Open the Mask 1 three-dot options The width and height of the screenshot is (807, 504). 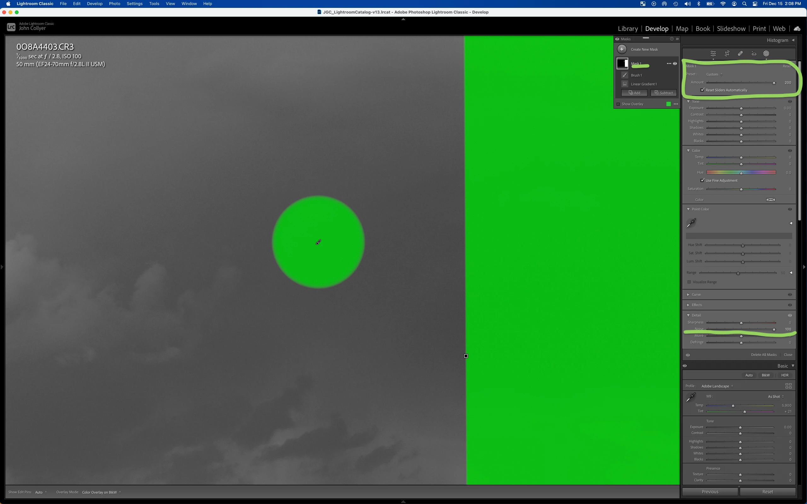[669, 64]
